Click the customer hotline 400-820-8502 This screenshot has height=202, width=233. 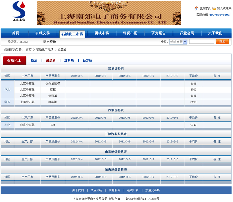219,15
